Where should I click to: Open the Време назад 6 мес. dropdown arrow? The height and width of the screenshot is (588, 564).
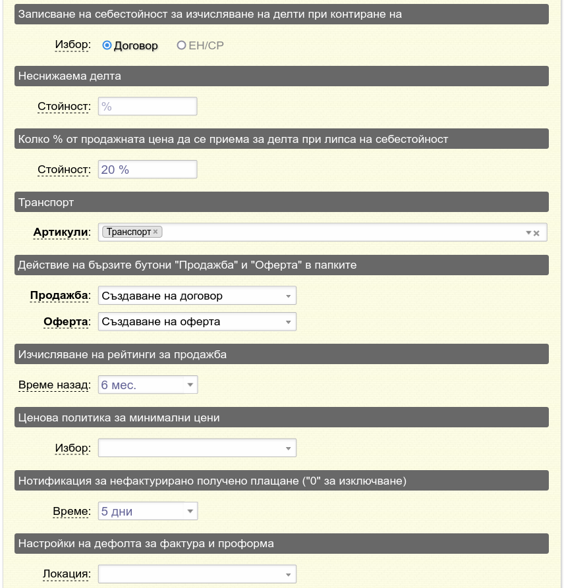tap(190, 385)
